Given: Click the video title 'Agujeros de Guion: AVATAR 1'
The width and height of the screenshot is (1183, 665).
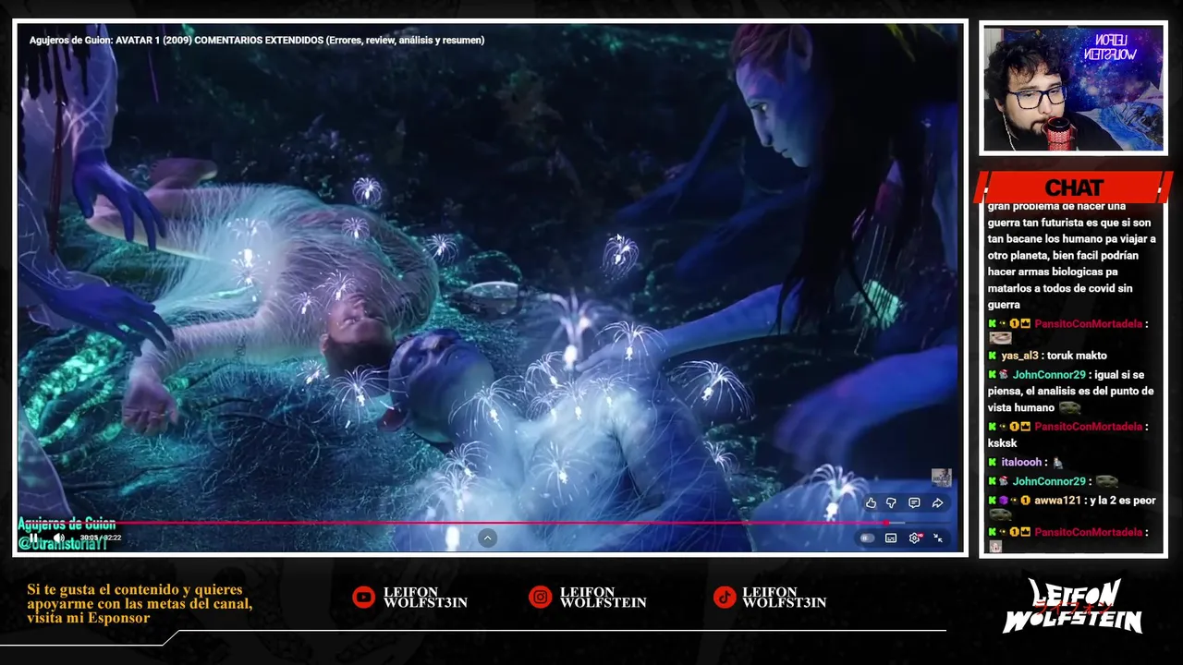Looking at the screenshot, I should click(x=257, y=40).
